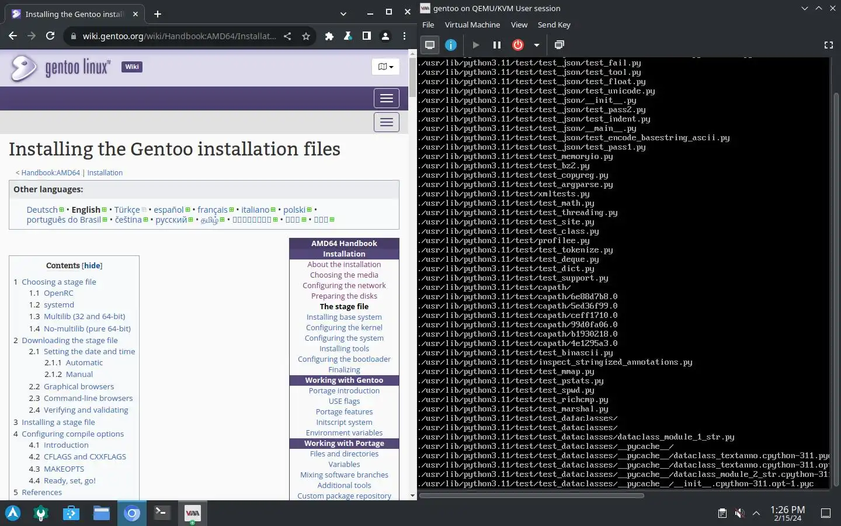Screen dimensions: 841x526
Task: Jump to Choosing a stage file section
Action: point(59,282)
